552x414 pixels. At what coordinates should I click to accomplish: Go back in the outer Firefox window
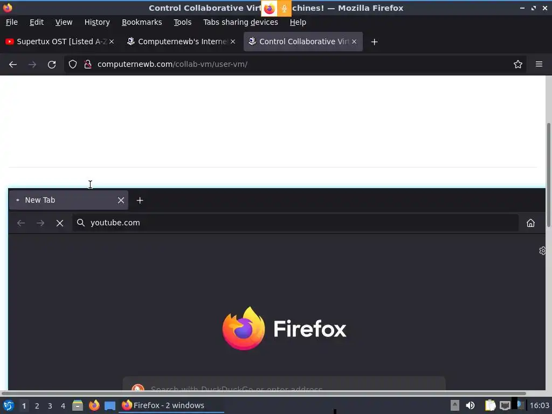point(13,65)
